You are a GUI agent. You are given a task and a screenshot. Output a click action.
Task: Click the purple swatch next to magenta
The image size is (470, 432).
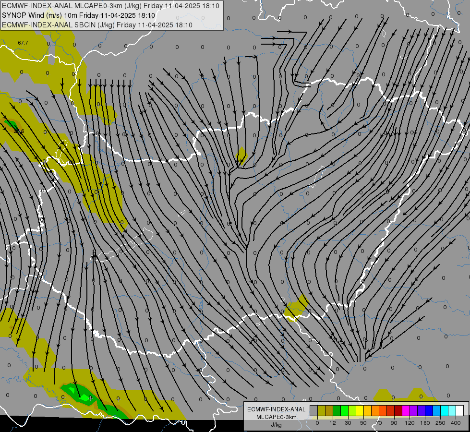(414, 410)
